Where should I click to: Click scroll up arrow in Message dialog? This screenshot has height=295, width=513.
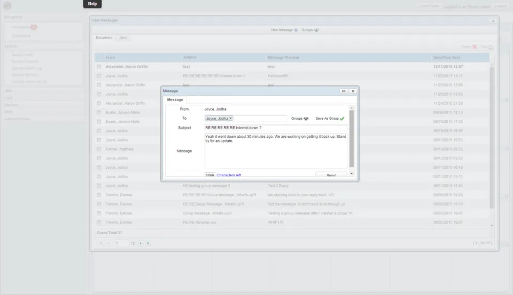tap(352, 108)
